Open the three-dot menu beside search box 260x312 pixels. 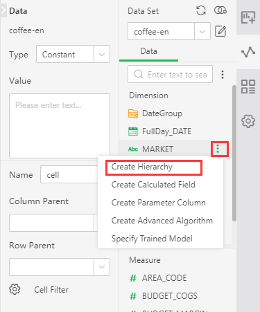223,75
